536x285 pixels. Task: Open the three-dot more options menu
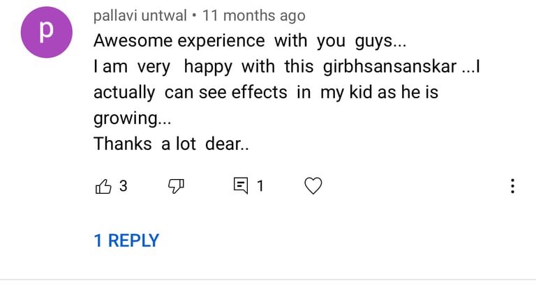(x=513, y=186)
